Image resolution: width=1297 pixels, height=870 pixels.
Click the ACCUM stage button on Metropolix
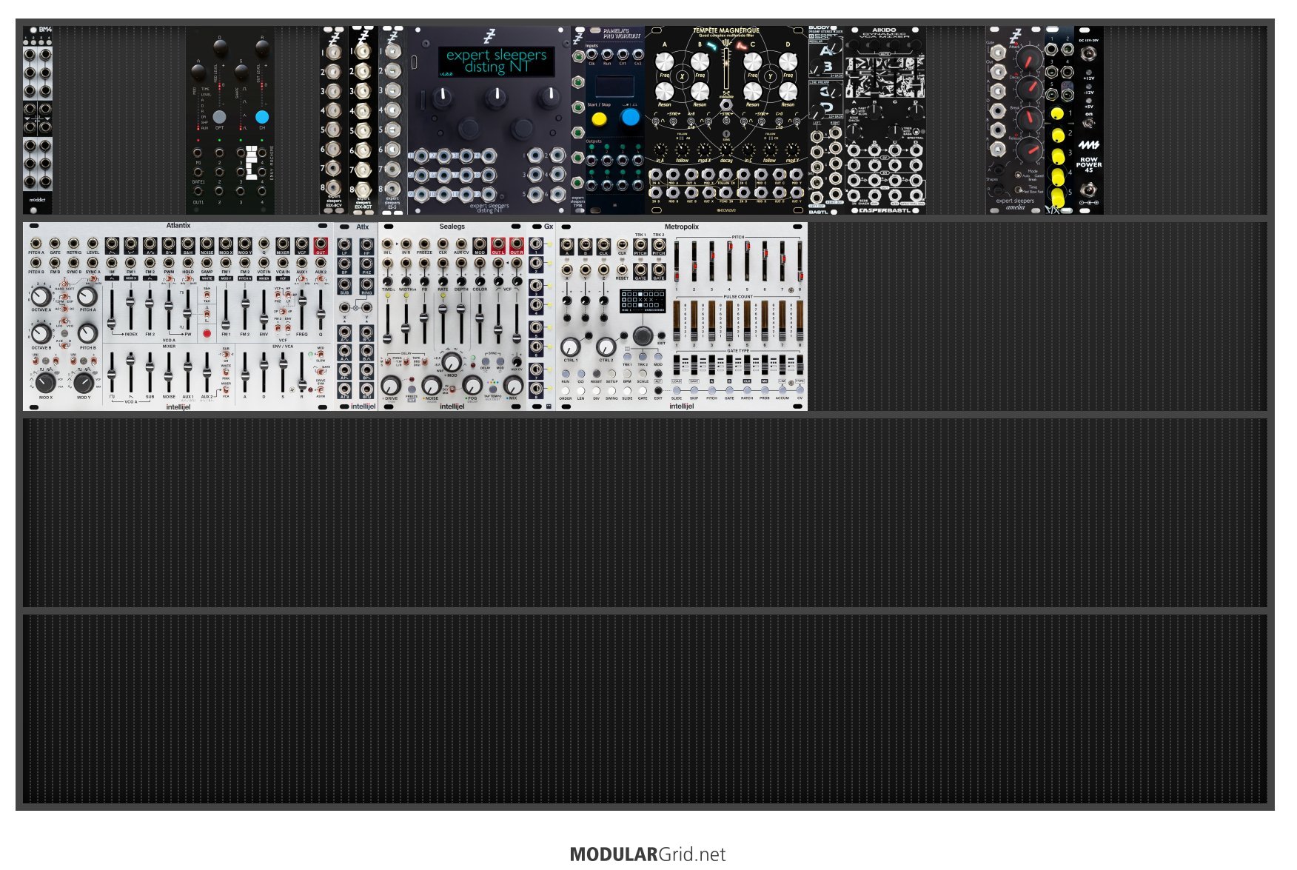coord(782,390)
